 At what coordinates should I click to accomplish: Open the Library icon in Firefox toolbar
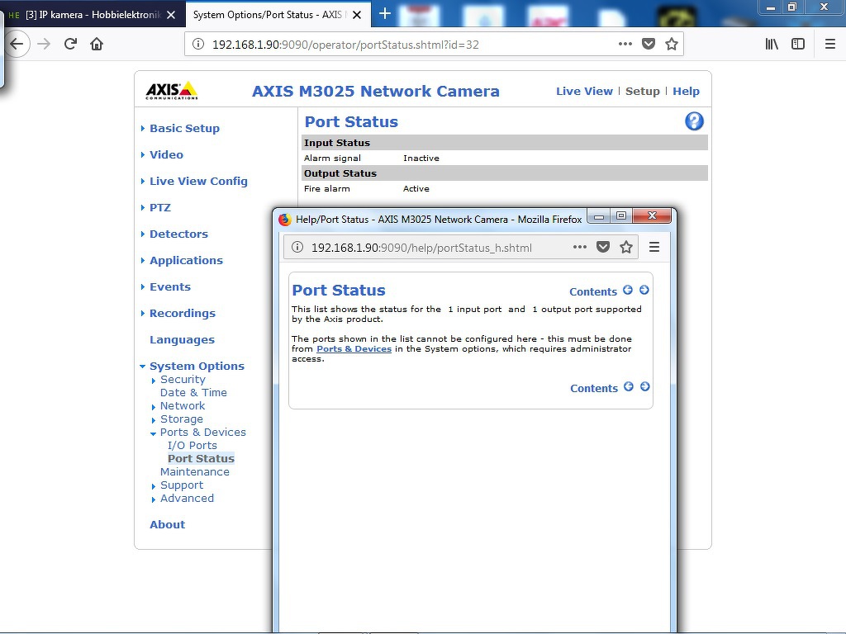[x=772, y=45]
